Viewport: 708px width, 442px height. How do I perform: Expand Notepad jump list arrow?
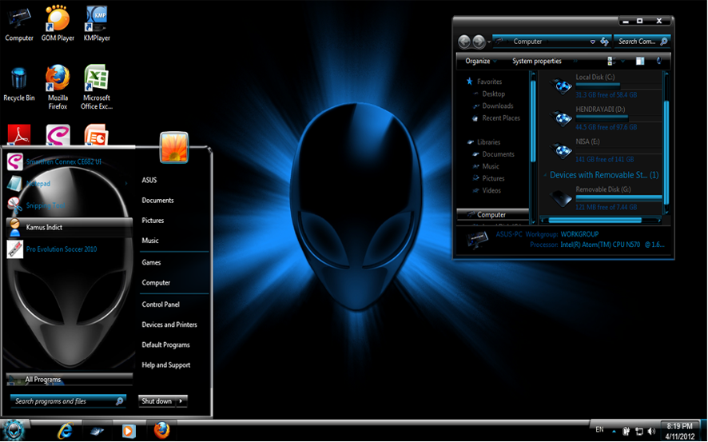click(126, 183)
